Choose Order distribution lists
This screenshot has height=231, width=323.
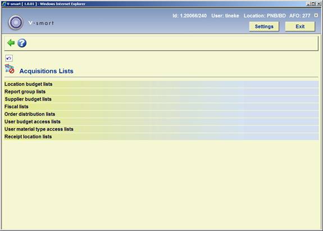pyautogui.click(x=162, y=114)
